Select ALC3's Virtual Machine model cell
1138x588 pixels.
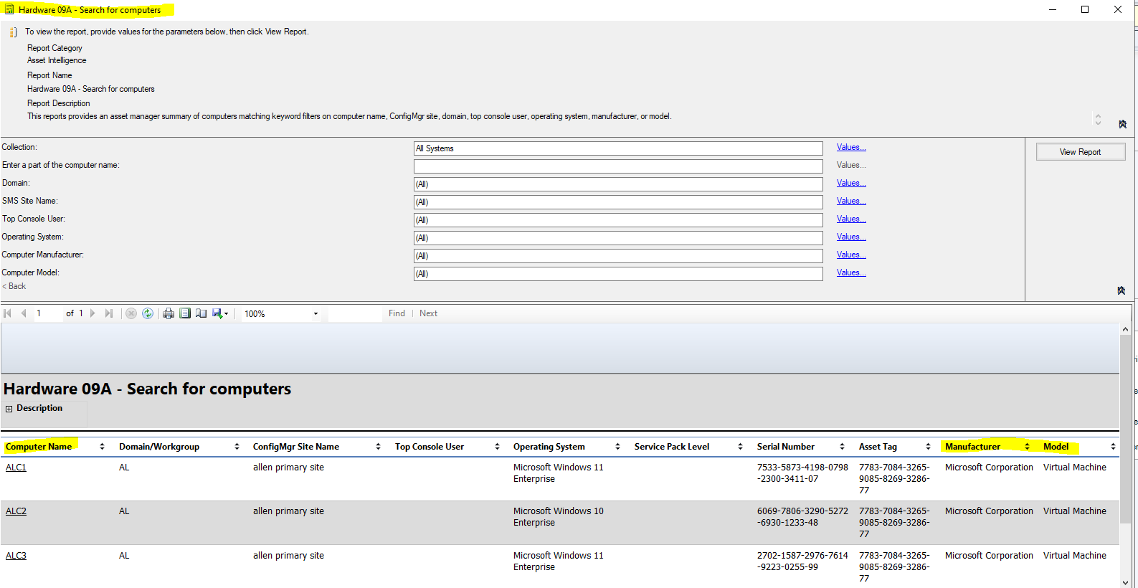click(x=1074, y=556)
